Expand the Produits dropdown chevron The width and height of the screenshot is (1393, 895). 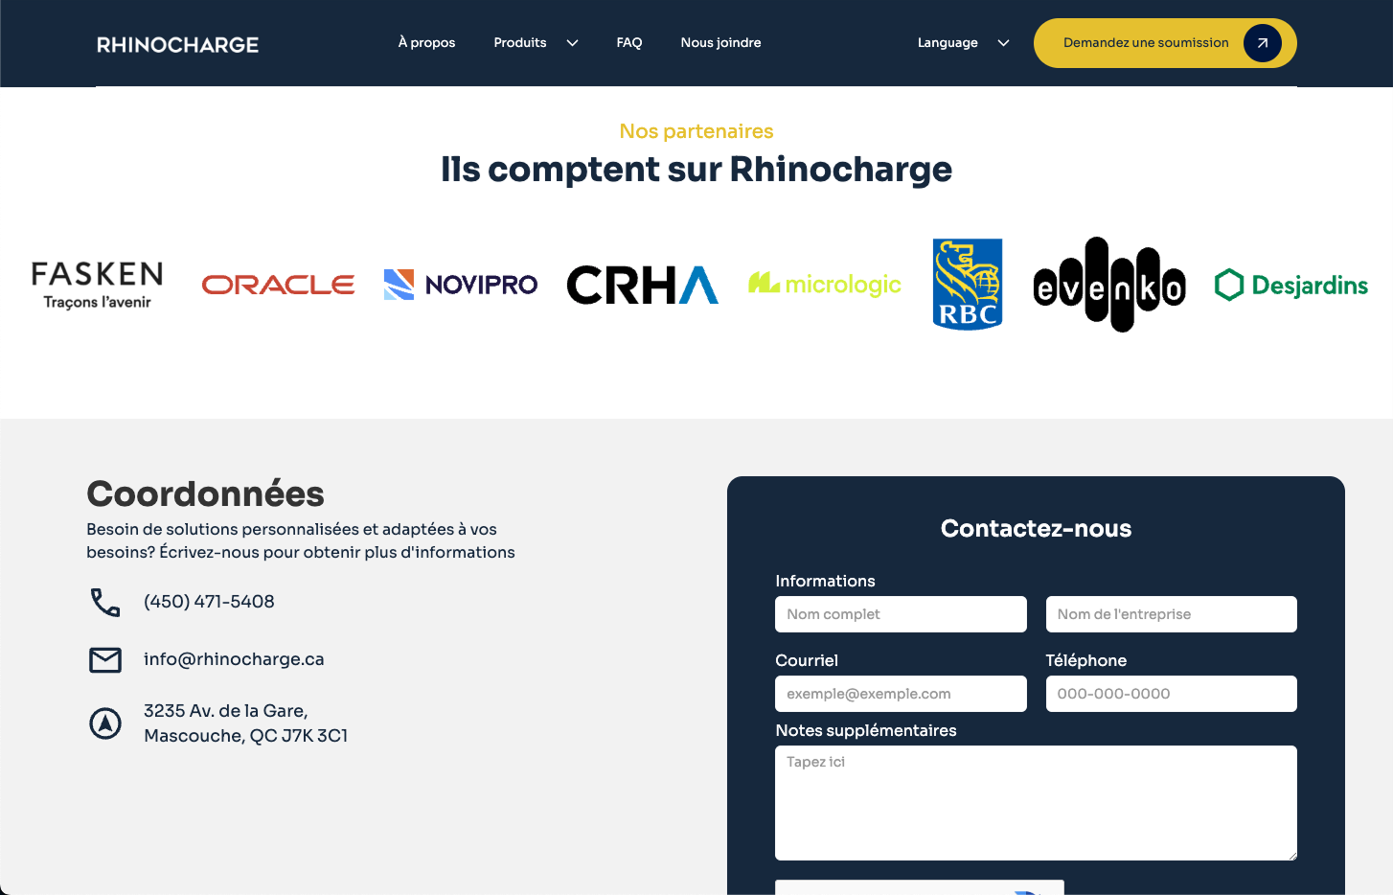coord(572,43)
